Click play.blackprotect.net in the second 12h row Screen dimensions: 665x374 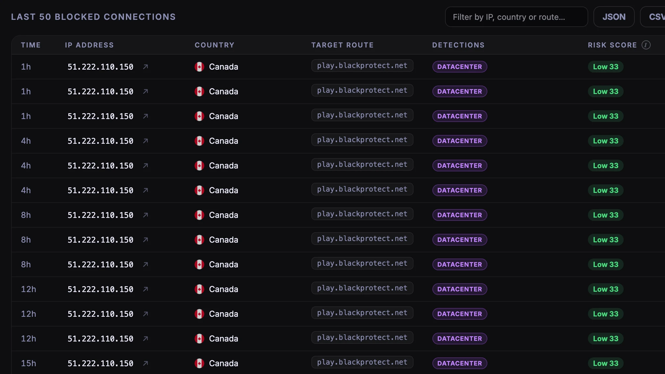coord(362,313)
